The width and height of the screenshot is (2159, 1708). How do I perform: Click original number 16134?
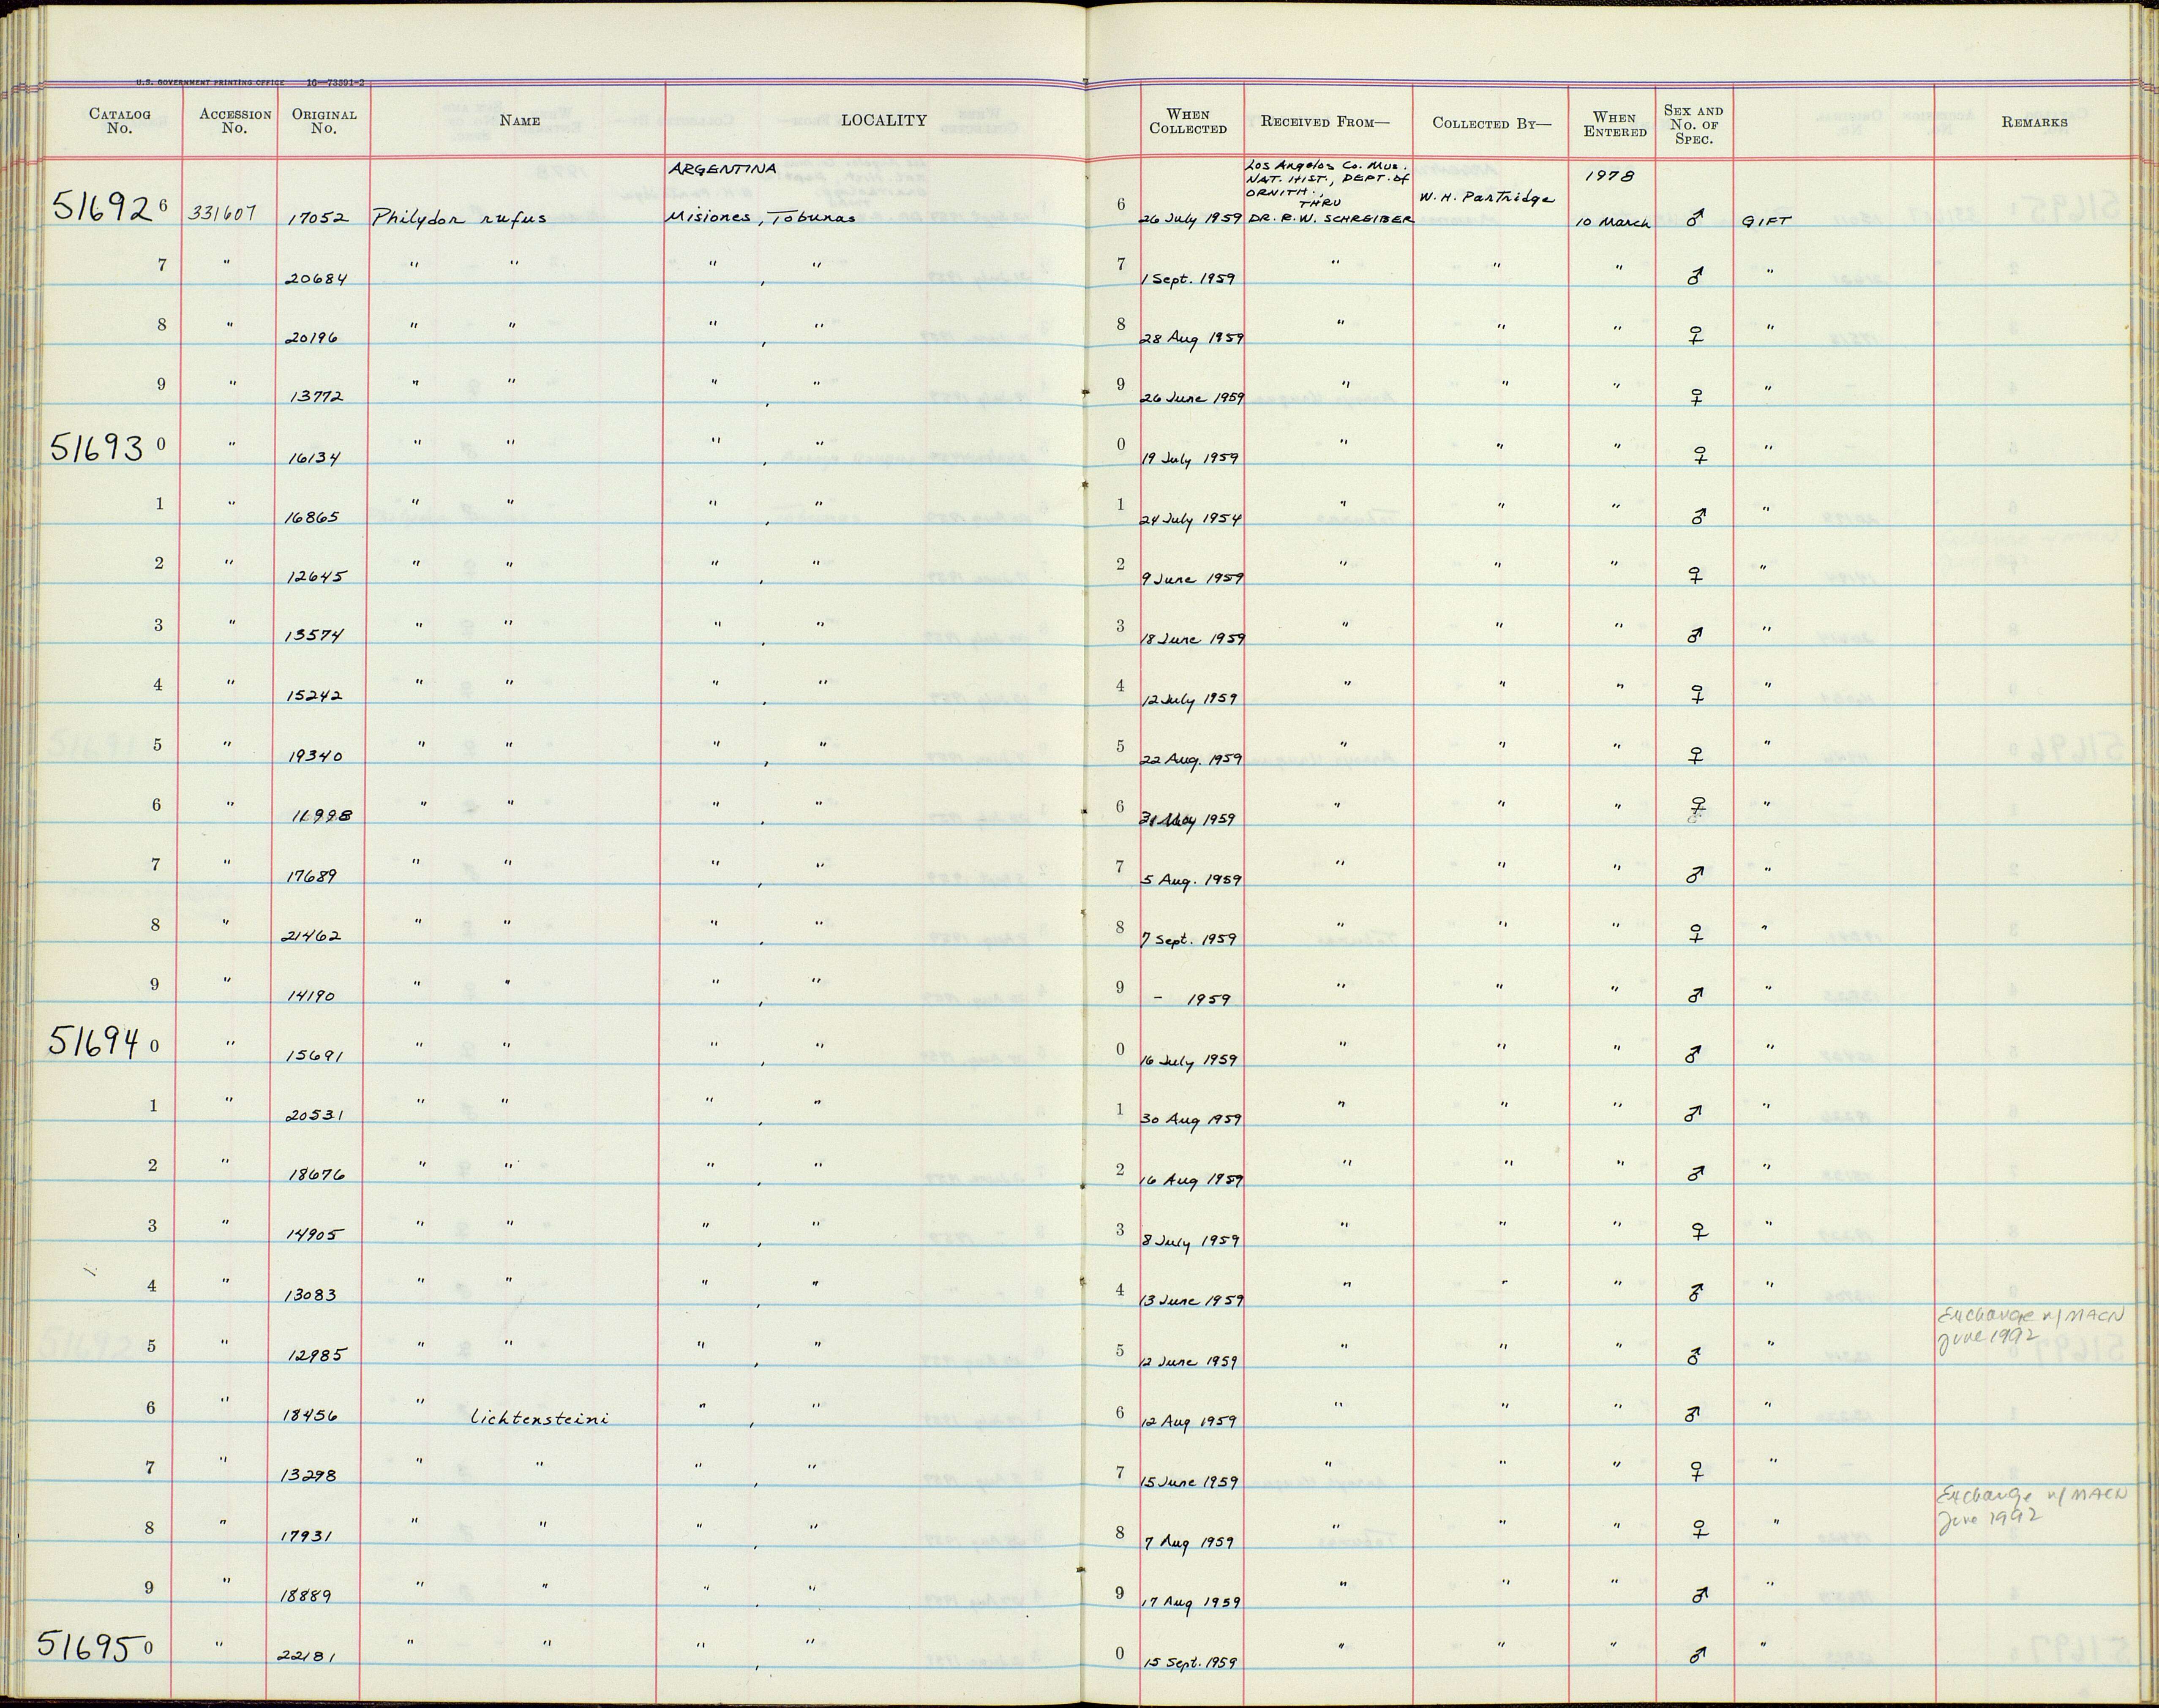click(x=314, y=458)
